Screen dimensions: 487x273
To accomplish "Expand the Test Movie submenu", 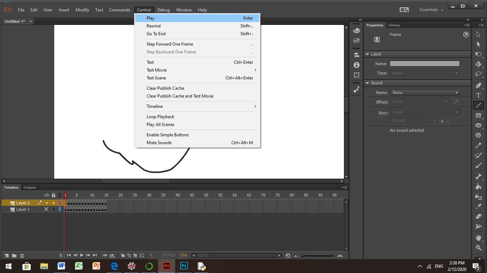I will point(197,70).
